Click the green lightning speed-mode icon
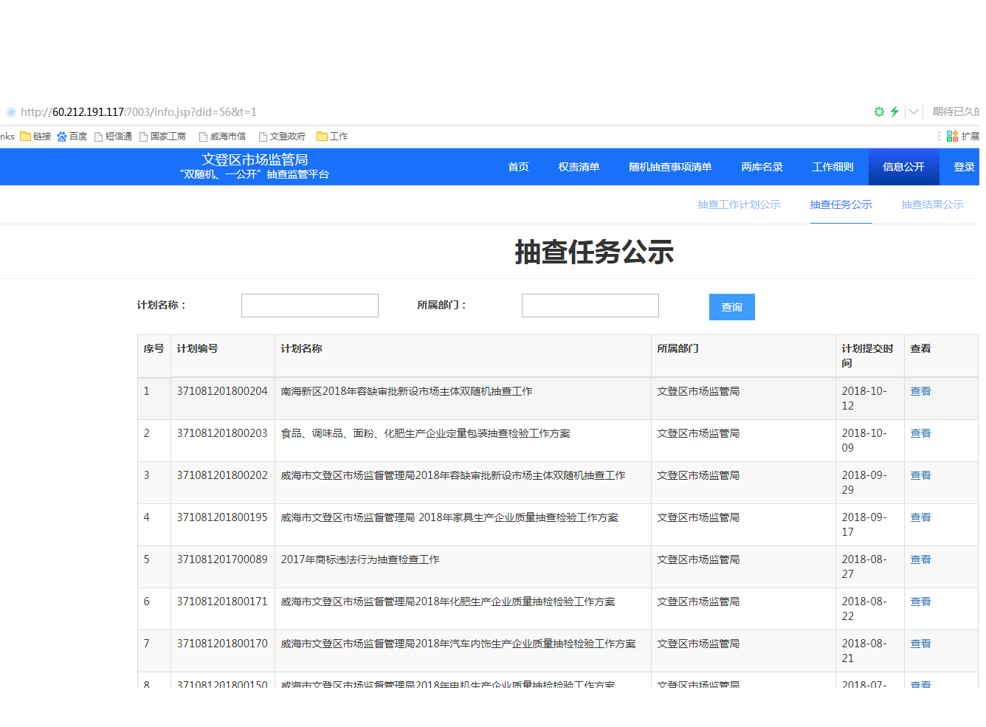This screenshot has height=727, width=986. 894,112
